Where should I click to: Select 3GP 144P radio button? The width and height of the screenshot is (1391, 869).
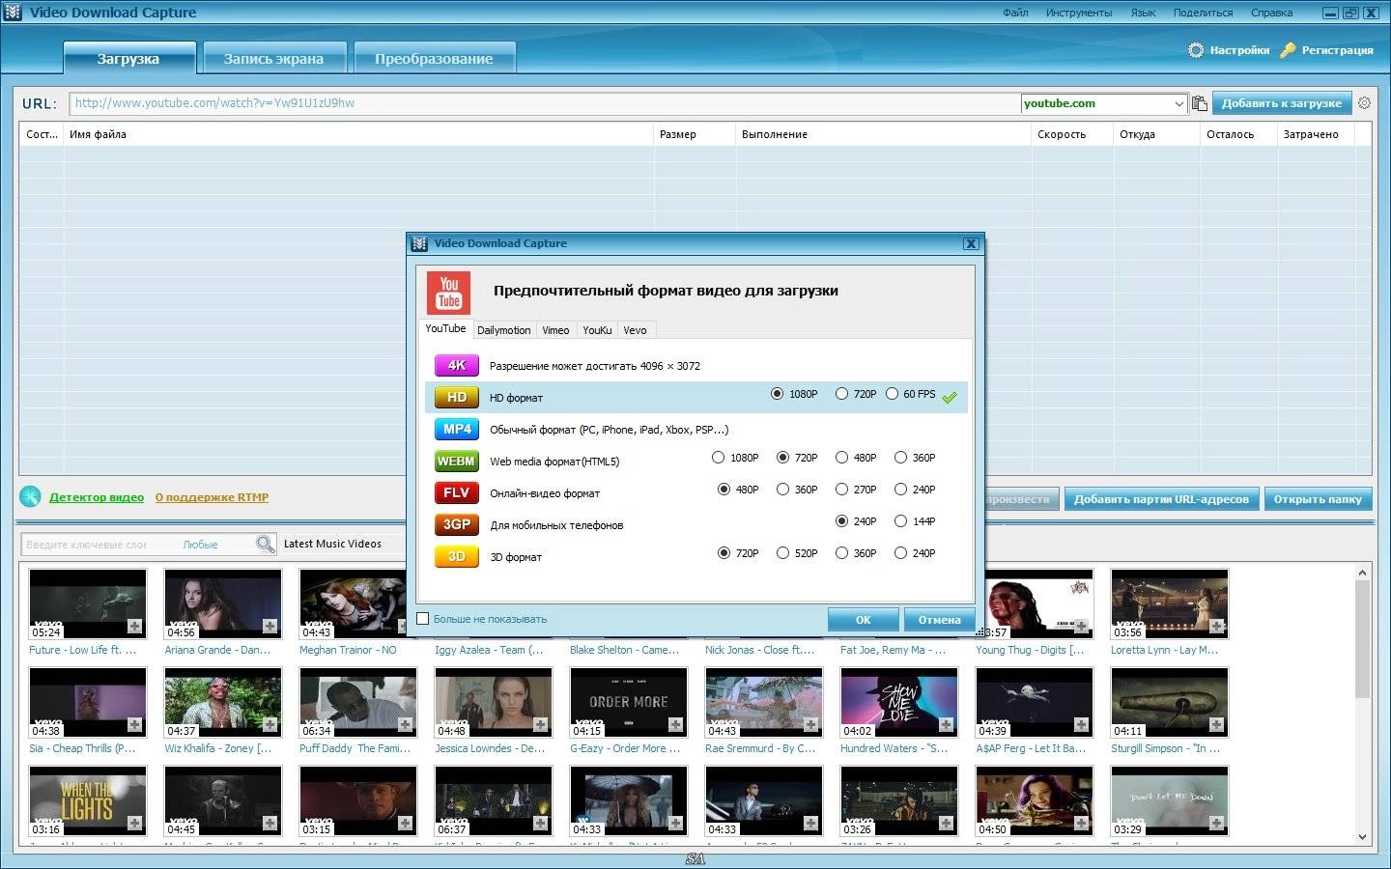(900, 521)
